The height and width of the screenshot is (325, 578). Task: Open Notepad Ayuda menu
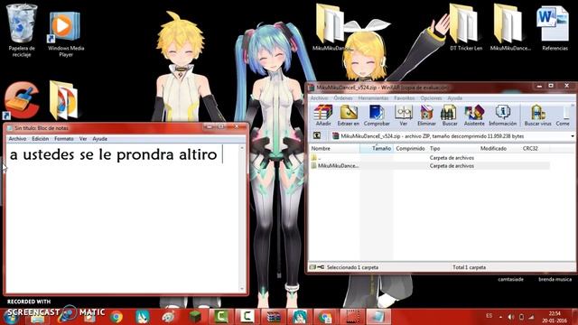coord(99,138)
